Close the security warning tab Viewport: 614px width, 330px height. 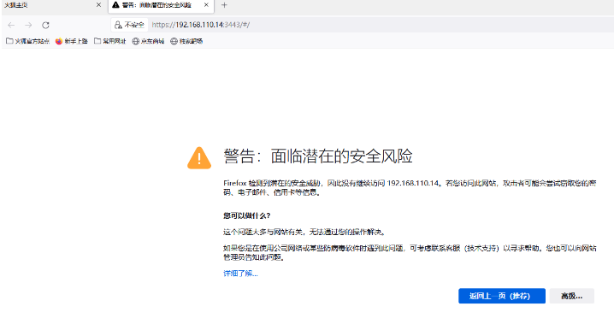pyautogui.click(x=206, y=5)
